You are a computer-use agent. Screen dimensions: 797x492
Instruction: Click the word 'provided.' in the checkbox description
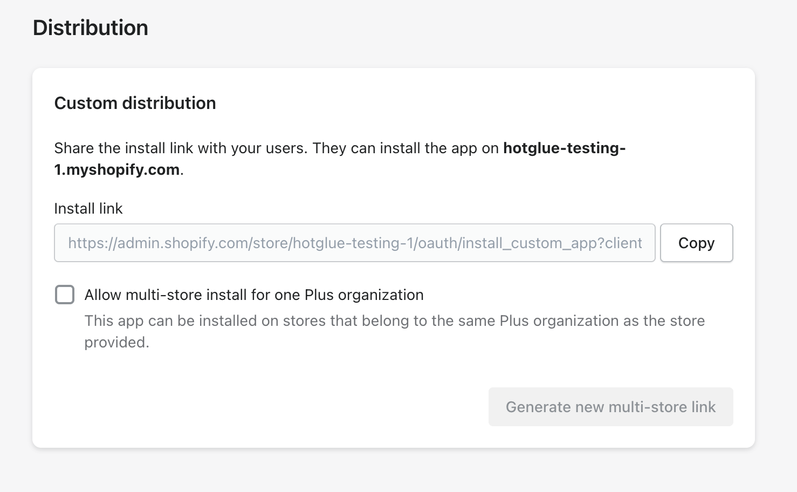116,342
